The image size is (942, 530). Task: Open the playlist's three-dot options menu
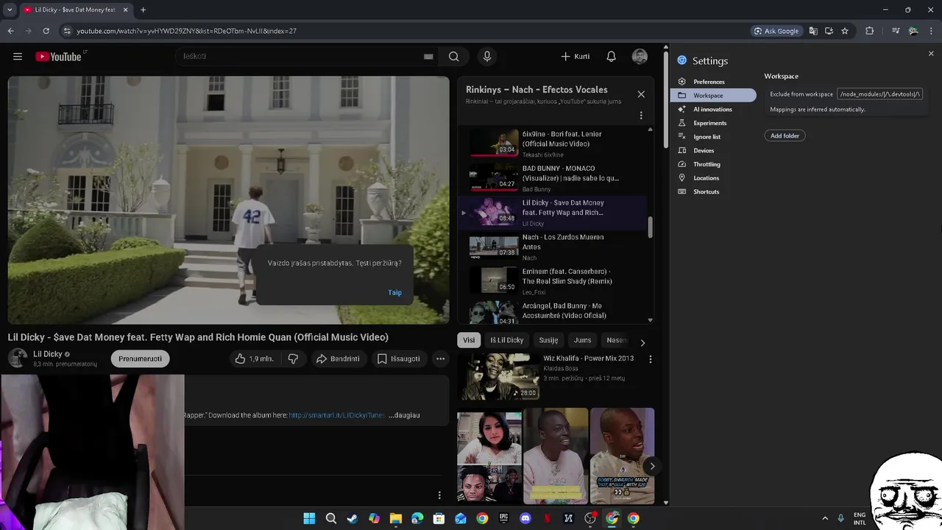641,116
